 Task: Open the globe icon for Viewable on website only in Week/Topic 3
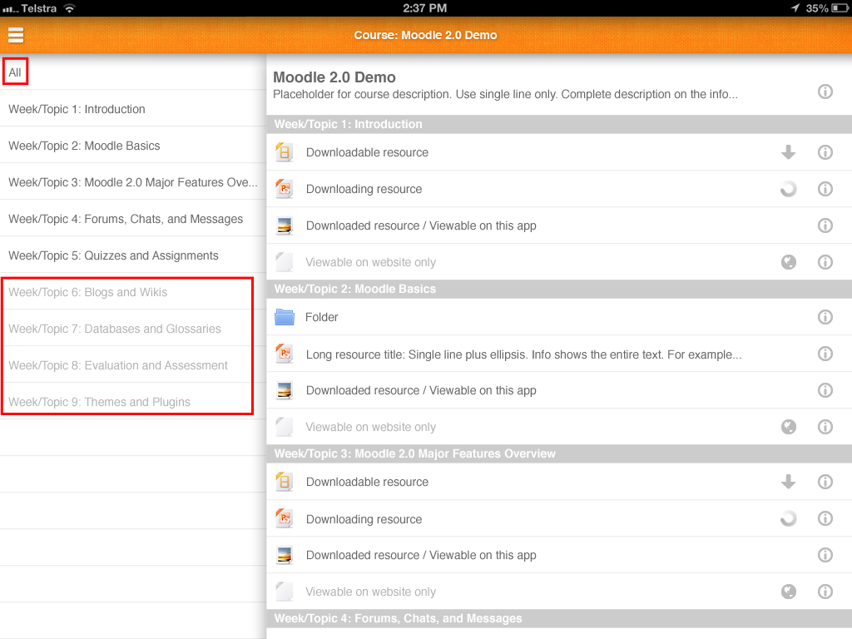click(789, 592)
